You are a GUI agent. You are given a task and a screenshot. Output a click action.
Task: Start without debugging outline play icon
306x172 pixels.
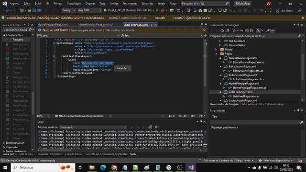pyautogui.click(x=157, y=11)
